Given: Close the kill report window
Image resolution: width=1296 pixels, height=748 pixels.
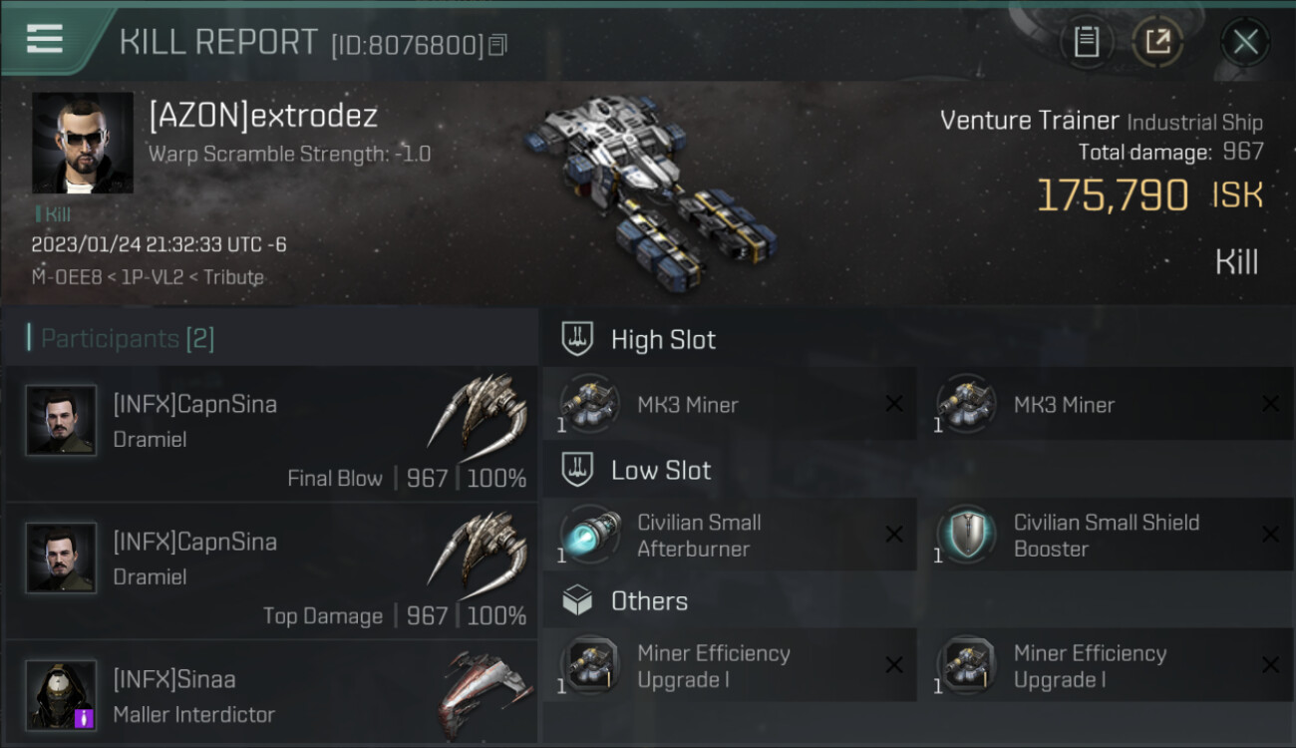Looking at the screenshot, I should (x=1245, y=42).
